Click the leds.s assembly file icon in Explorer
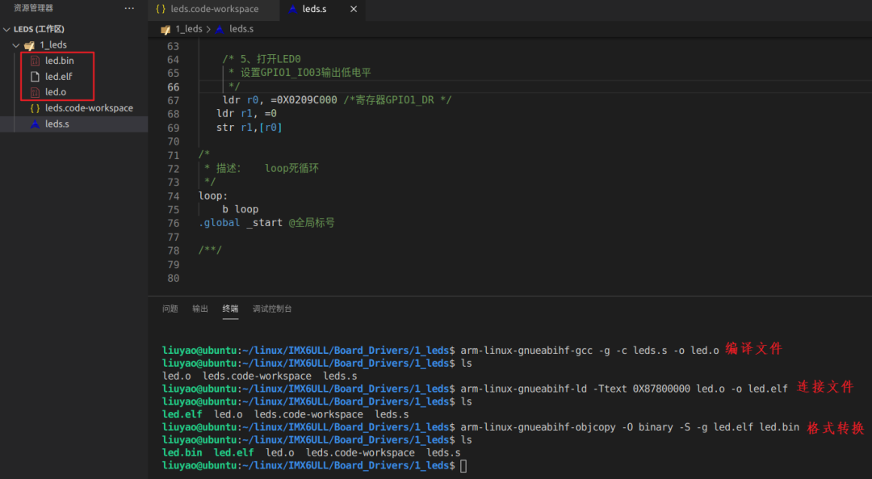The height and width of the screenshot is (479, 872). 35,124
